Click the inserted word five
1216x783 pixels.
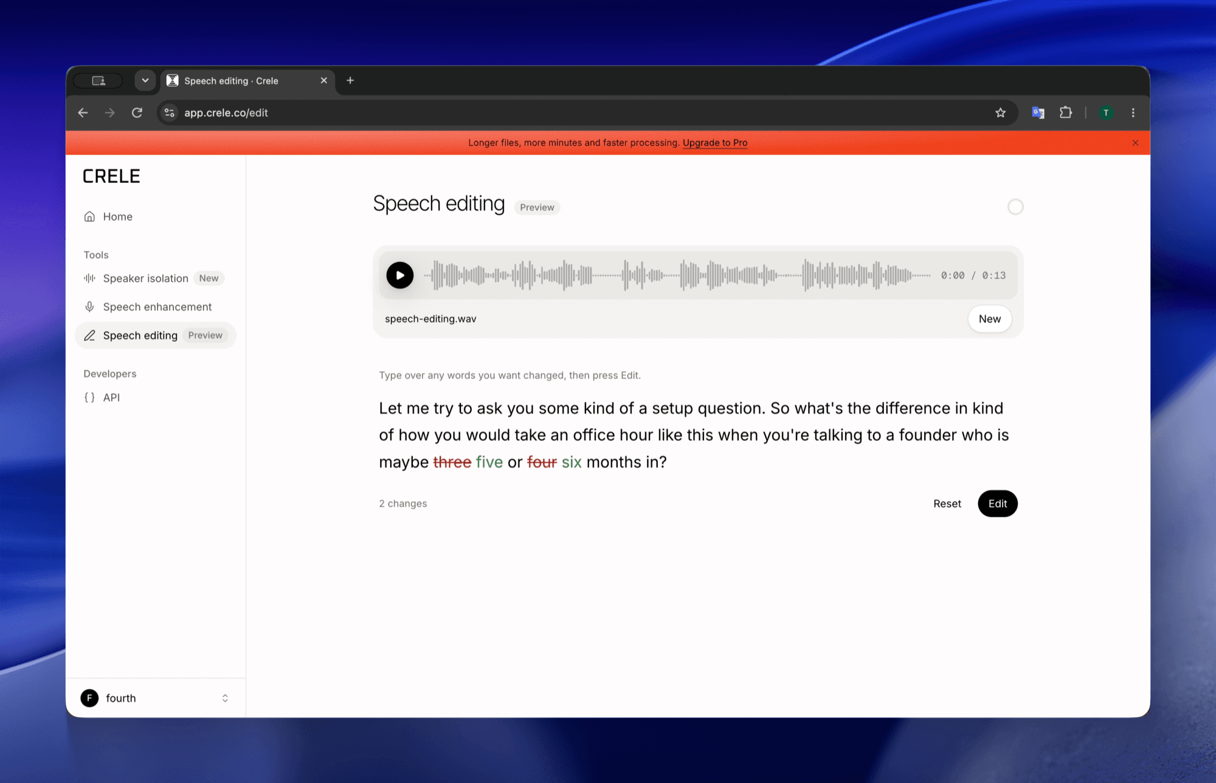[489, 462]
